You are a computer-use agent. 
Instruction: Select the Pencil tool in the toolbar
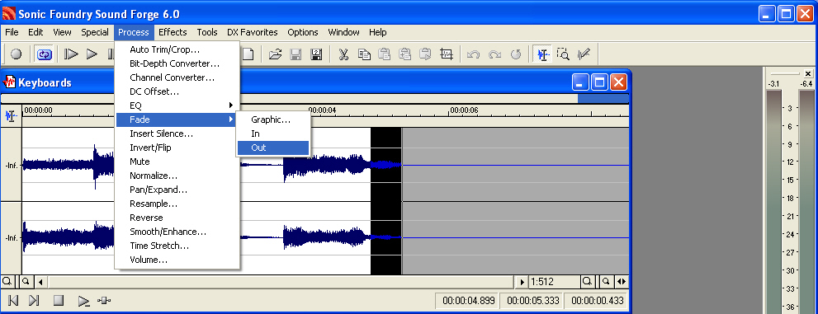click(584, 54)
